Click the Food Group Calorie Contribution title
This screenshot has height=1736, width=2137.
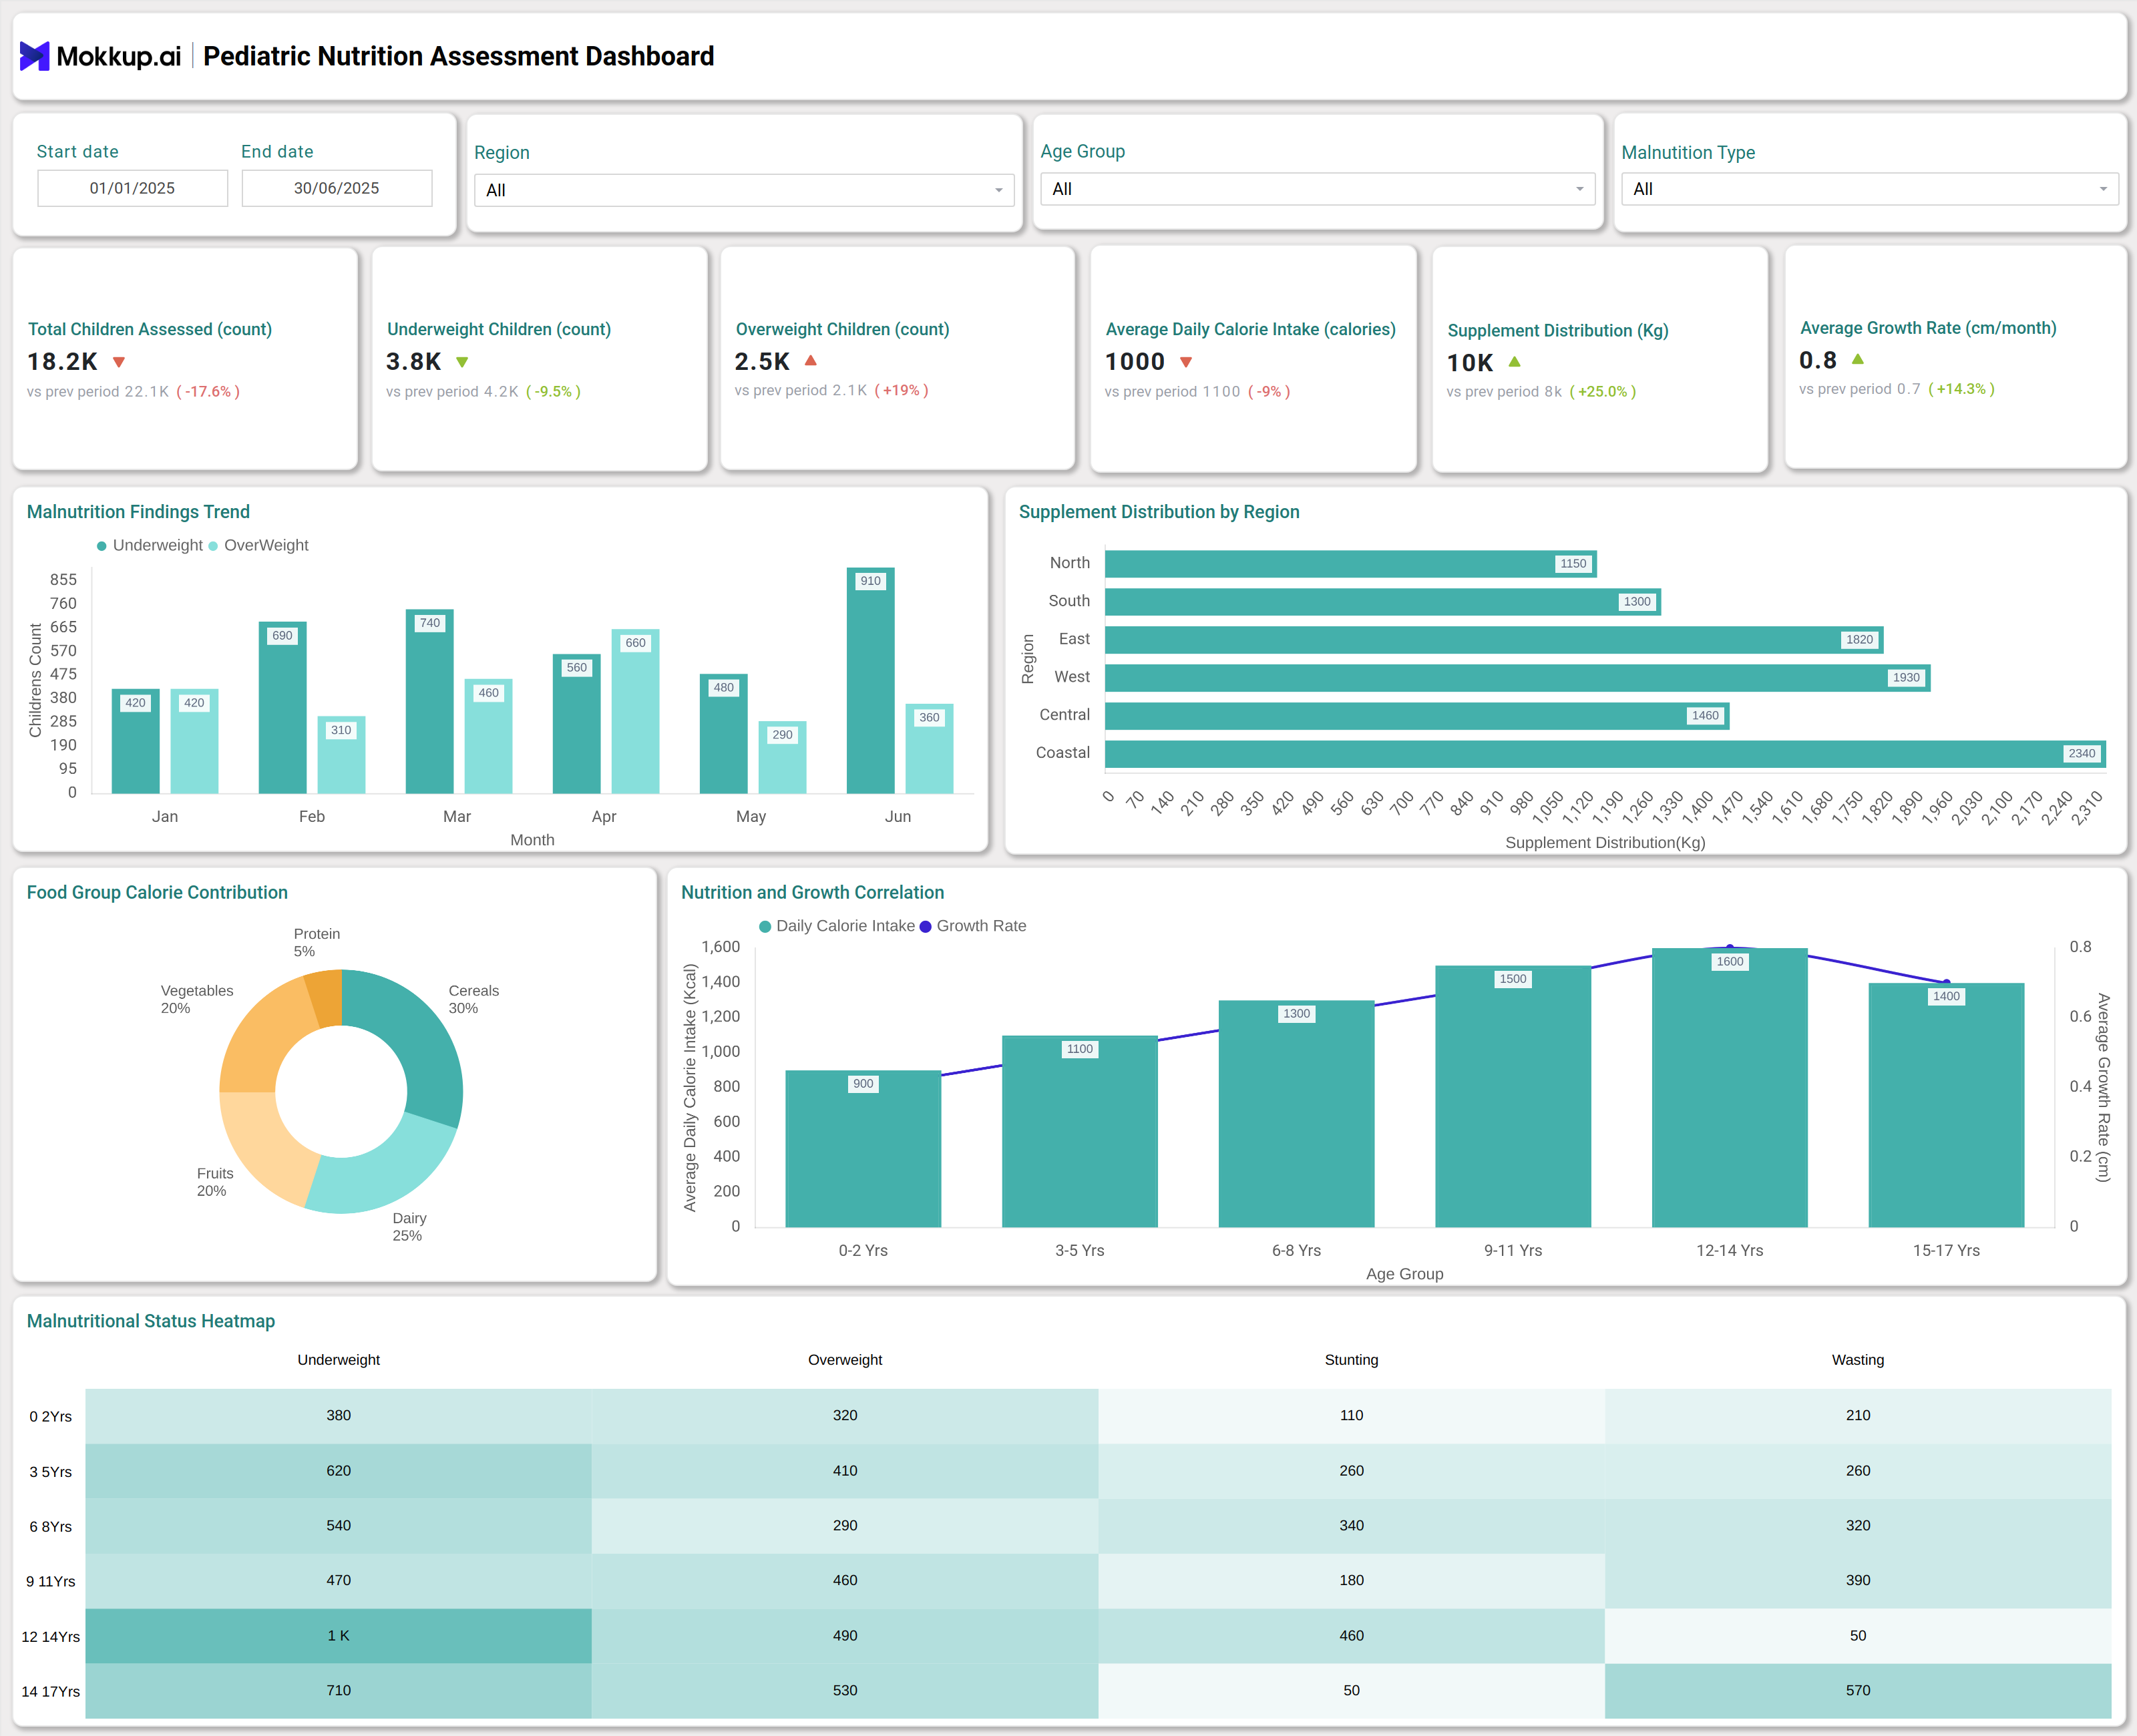tap(157, 893)
